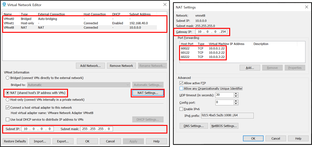Click the DHCP Settings button
Viewport: 312px width, 147px height.
[148, 119]
